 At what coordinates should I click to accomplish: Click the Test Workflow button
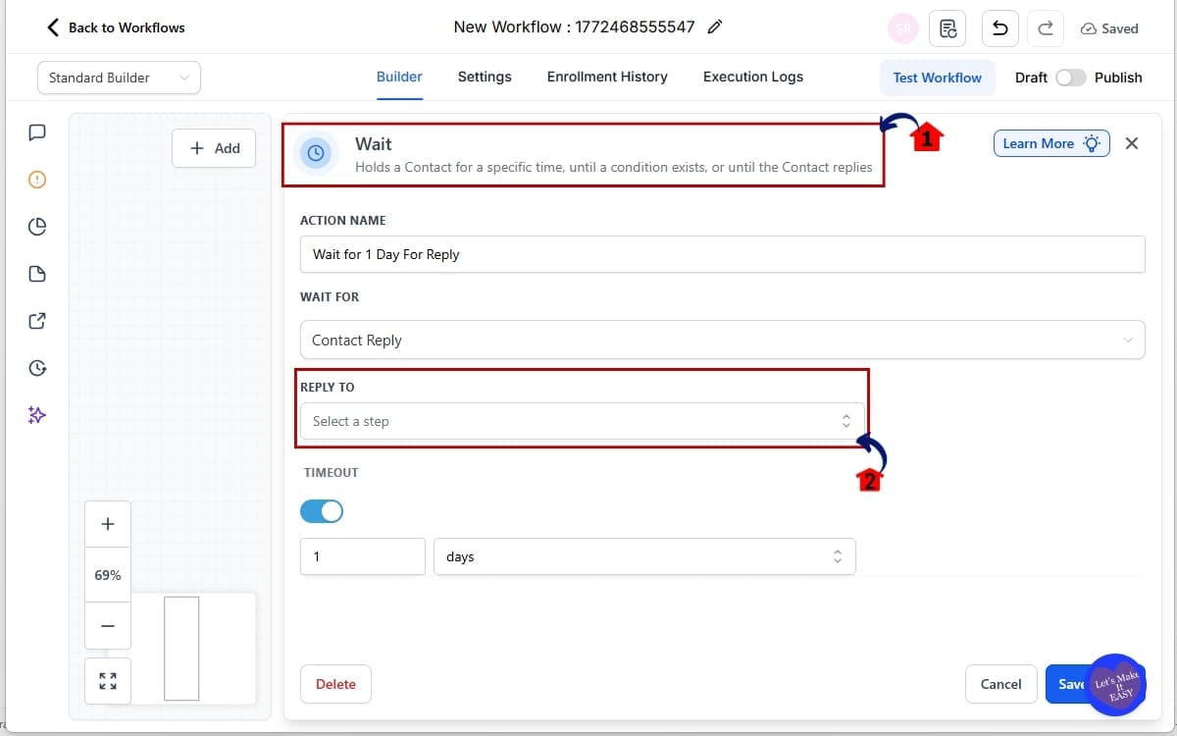pyautogui.click(x=937, y=78)
